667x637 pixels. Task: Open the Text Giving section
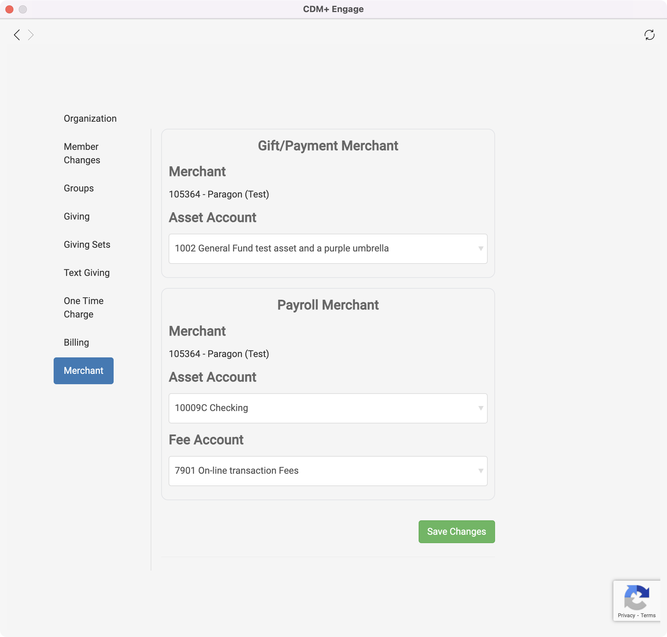[x=86, y=273]
